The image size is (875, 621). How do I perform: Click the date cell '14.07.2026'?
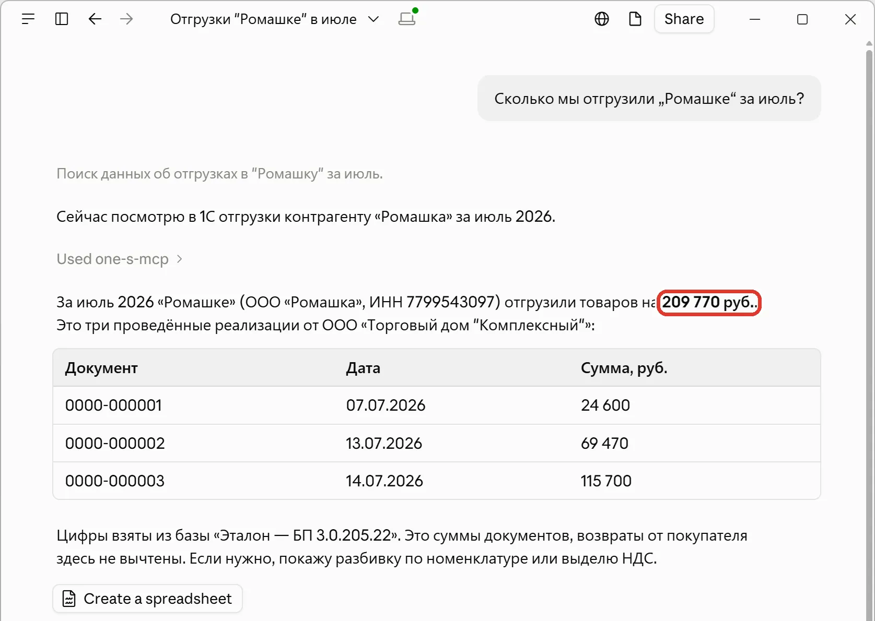(384, 481)
